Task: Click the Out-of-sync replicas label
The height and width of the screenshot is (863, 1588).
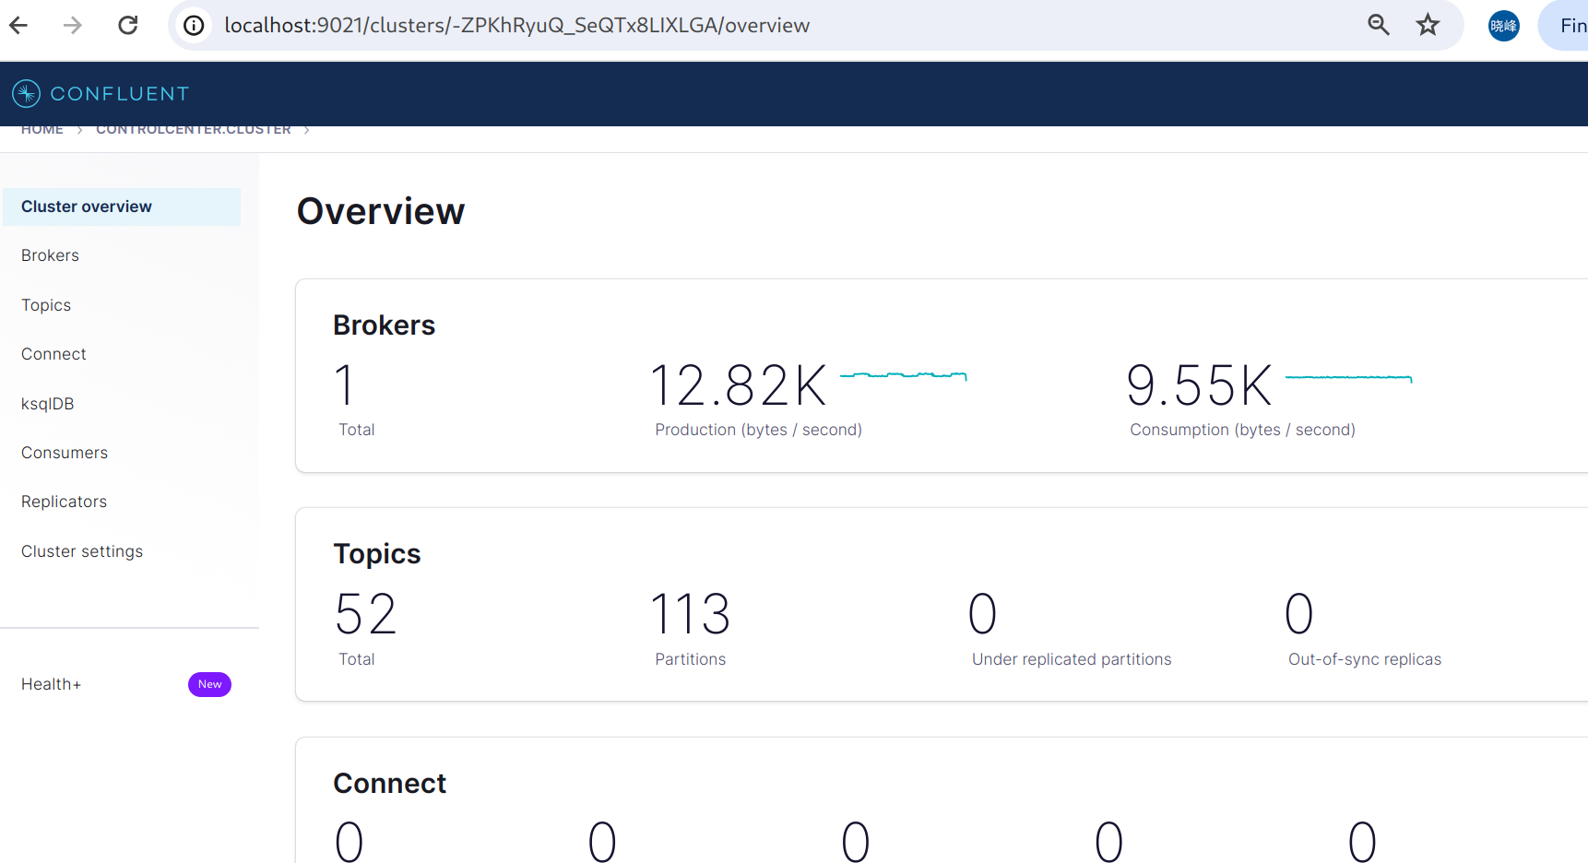Action: coord(1365,659)
